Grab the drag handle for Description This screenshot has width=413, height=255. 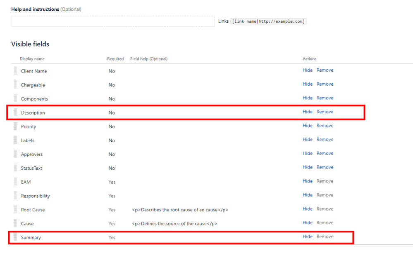pyautogui.click(x=16, y=112)
